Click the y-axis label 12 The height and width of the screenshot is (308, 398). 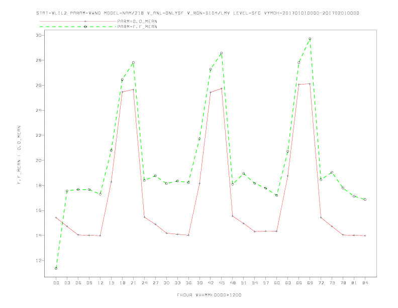pyautogui.click(x=39, y=261)
